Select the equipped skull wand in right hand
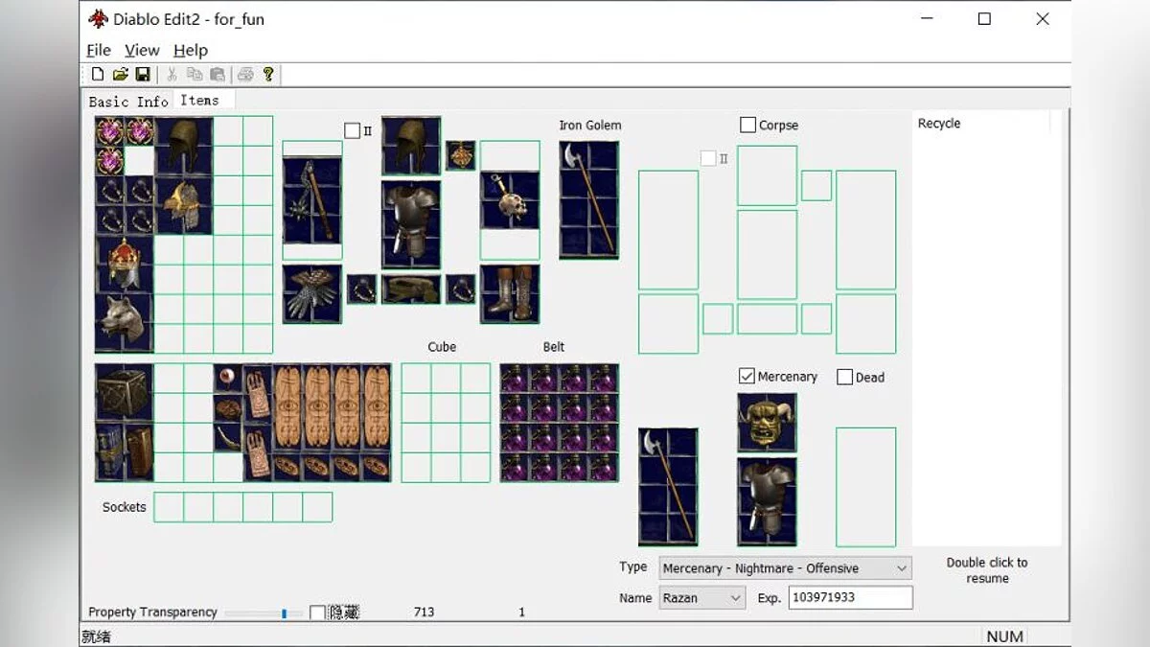 [510, 199]
